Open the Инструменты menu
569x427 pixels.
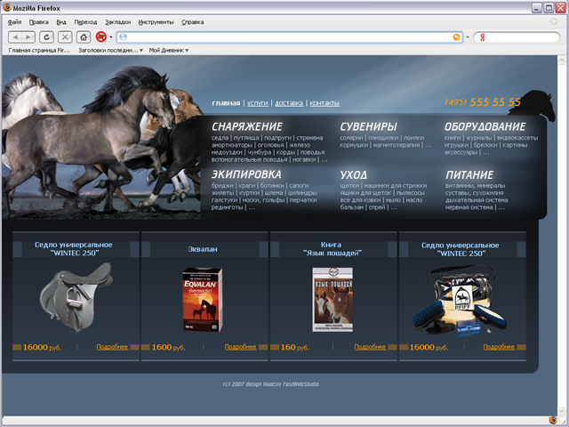click(x=156, y=22)
